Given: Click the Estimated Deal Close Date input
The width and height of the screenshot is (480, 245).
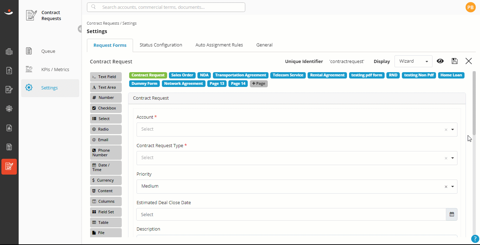Looking at the screenshot, I should pos(291,214).
